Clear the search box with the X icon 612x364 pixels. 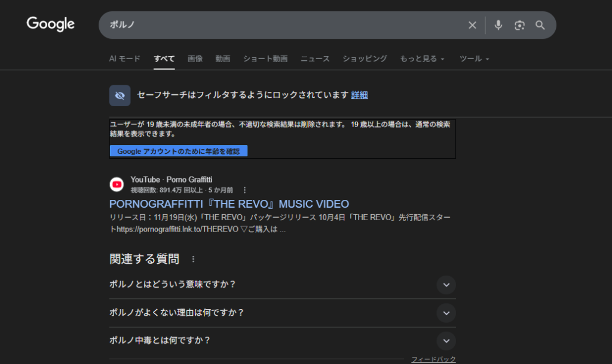(472, 25)
